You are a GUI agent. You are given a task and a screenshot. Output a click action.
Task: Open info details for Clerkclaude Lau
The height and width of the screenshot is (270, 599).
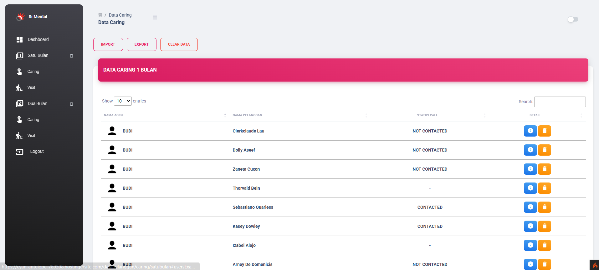point(530,131)
